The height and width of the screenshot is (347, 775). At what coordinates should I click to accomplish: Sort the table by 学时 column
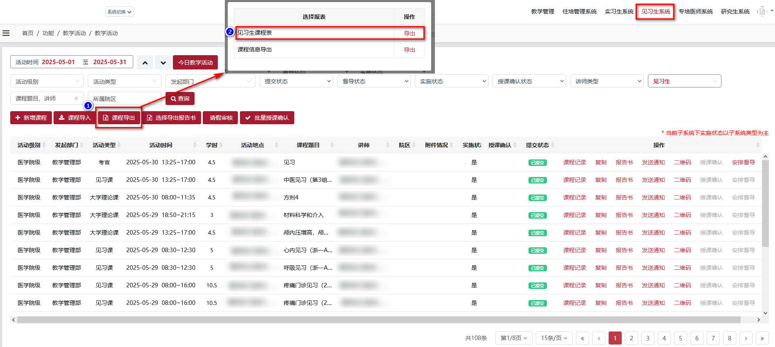coord(221,145)
